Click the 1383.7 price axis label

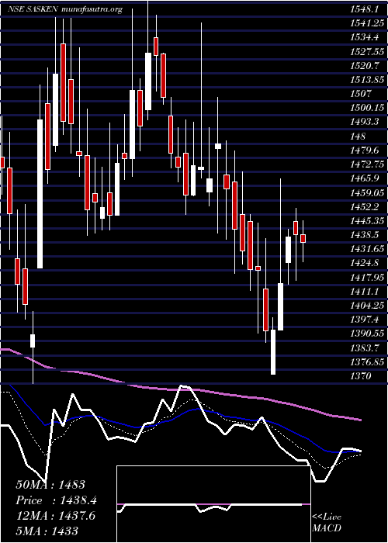click(366, 348)
